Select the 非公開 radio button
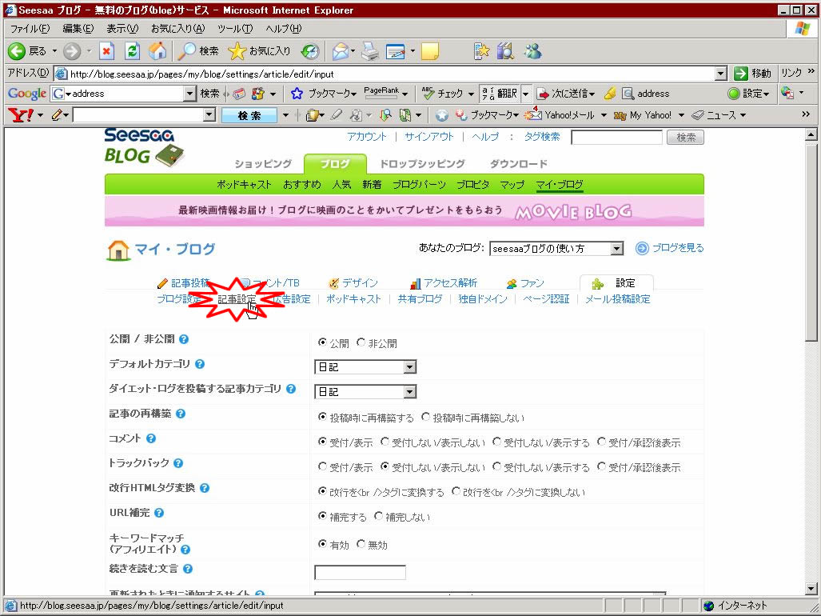 tap(361, 342)
